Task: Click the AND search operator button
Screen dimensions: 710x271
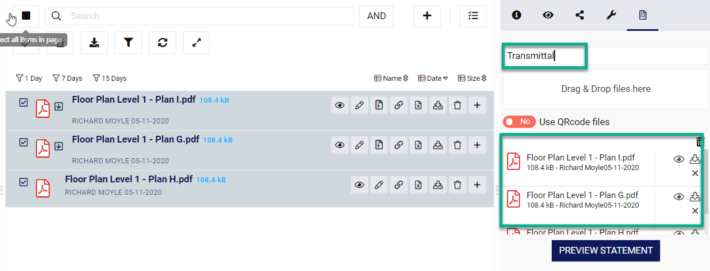Action: [x=376, y=16]
